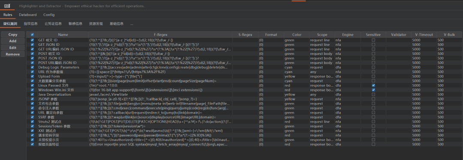Uncheck Sensitive for Windows Win.ini 文件

point(373,90)
